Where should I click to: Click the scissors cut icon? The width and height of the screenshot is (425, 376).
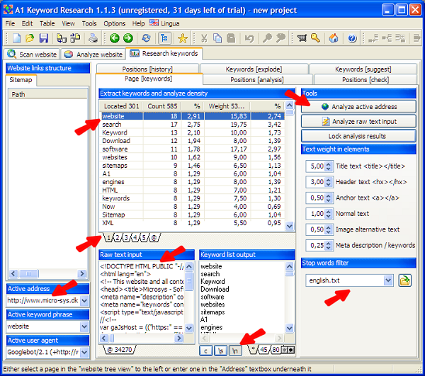point(205,38)
